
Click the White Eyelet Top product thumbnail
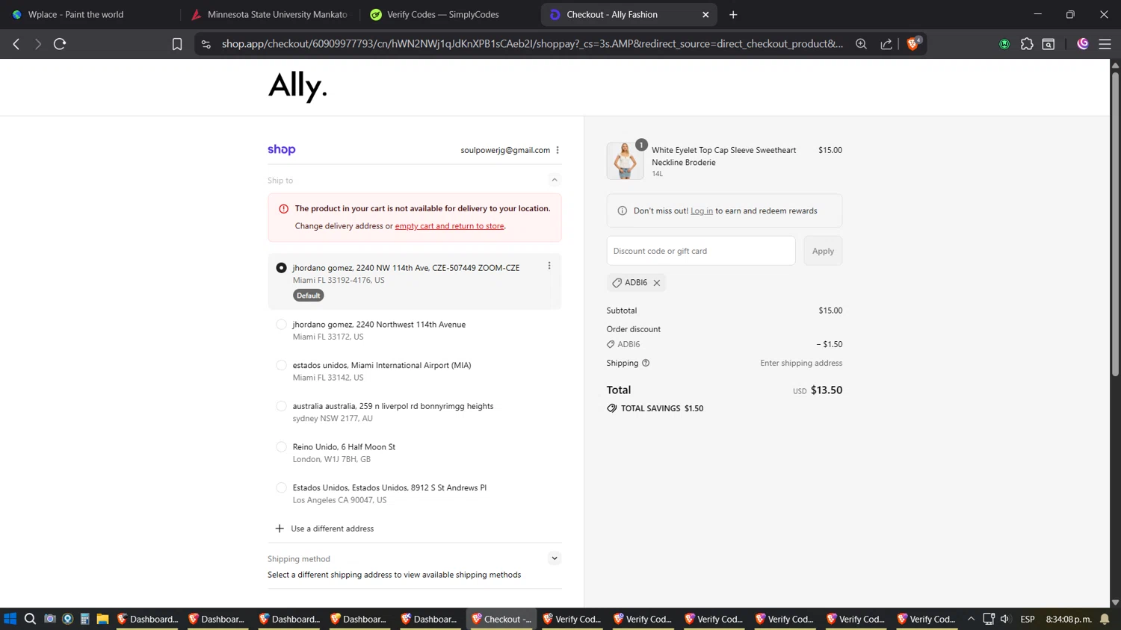(x=625, y=160)
